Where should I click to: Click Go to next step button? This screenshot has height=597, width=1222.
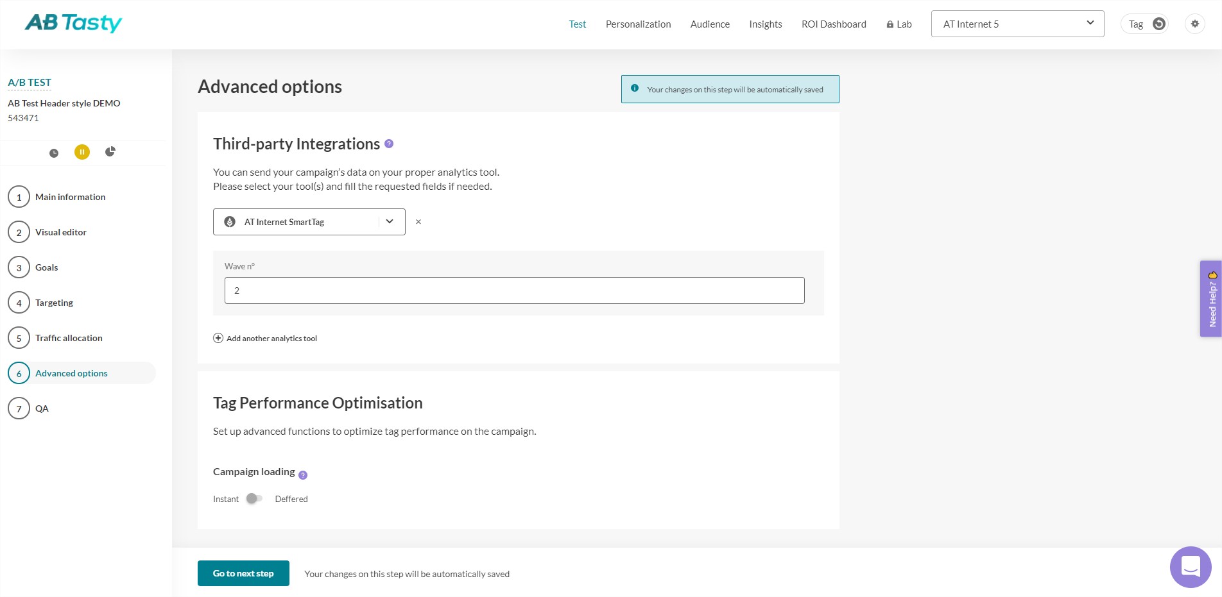pyautogui.click(x=243, y=573)
